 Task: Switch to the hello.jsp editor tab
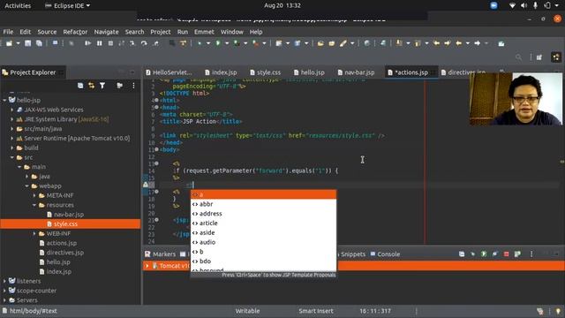click(x=309, y=72)
